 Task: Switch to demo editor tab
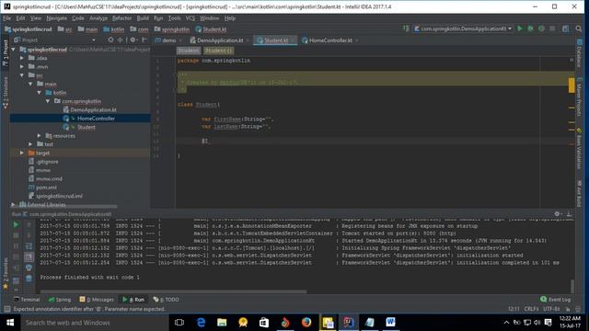click(168, 40)
